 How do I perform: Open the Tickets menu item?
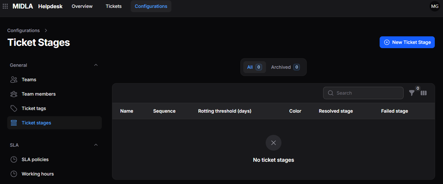pos(114,6)
